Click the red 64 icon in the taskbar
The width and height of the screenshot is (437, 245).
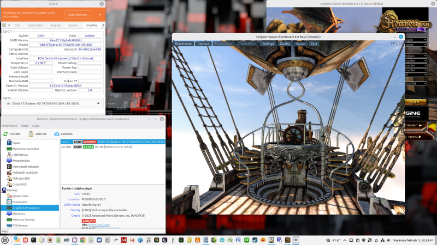coord(124,240)
